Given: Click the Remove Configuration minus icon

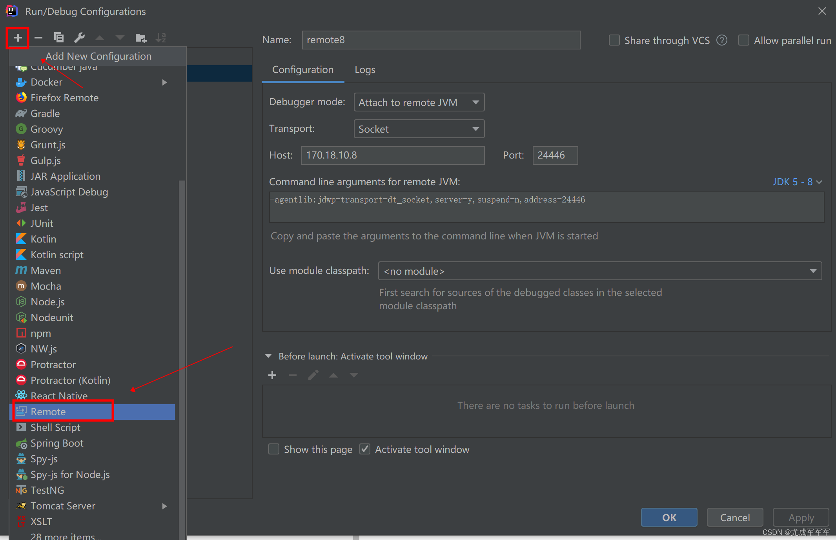Looking at the screenshot, I should [38, 38].
